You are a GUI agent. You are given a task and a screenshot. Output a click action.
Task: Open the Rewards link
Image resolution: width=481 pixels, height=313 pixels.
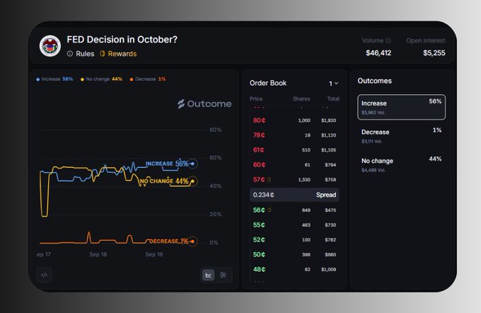point(118,54)
